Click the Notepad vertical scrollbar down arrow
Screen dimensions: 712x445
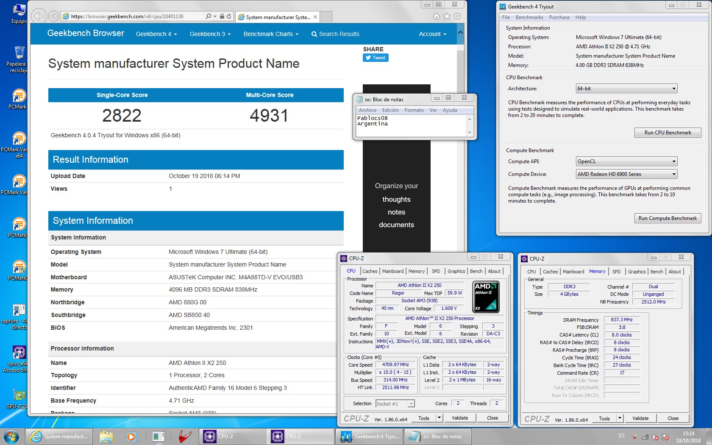pos(470,133)
